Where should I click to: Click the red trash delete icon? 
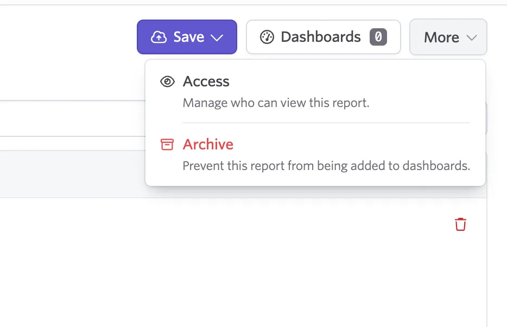460,224
